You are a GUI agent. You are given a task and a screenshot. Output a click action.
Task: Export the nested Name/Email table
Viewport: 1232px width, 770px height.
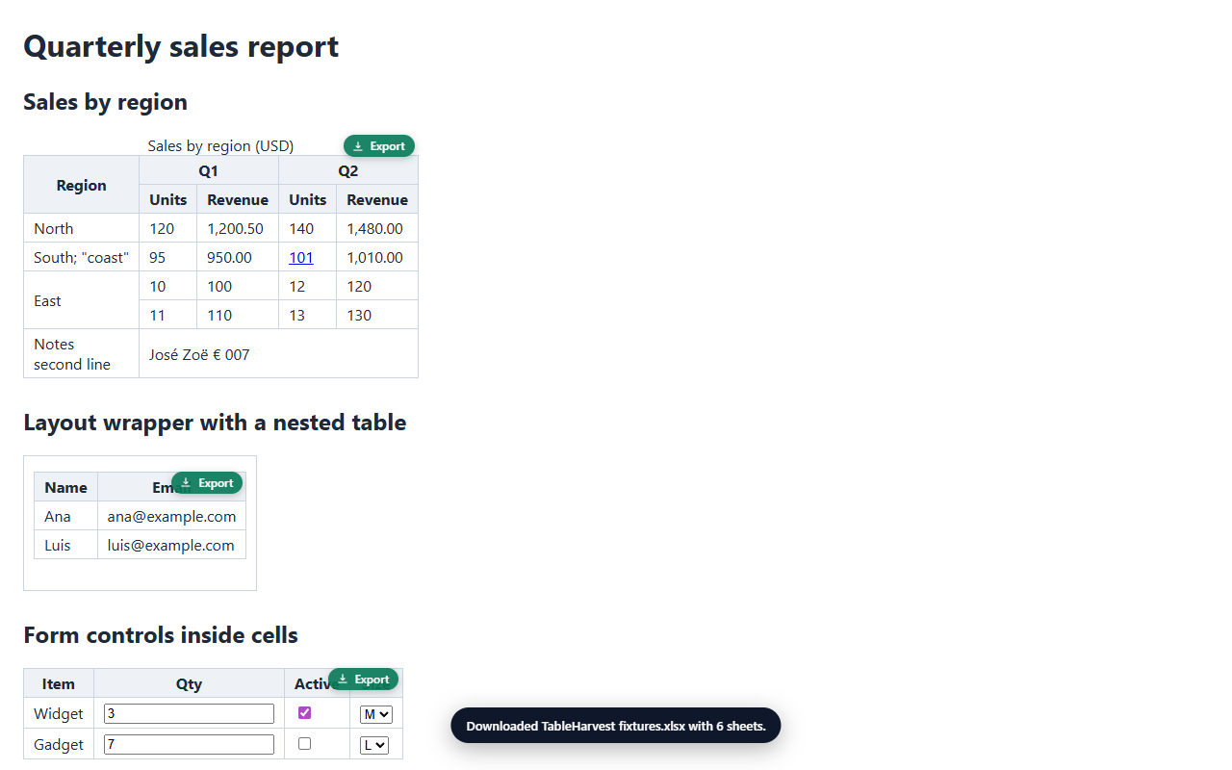click(x=207, y=483)
